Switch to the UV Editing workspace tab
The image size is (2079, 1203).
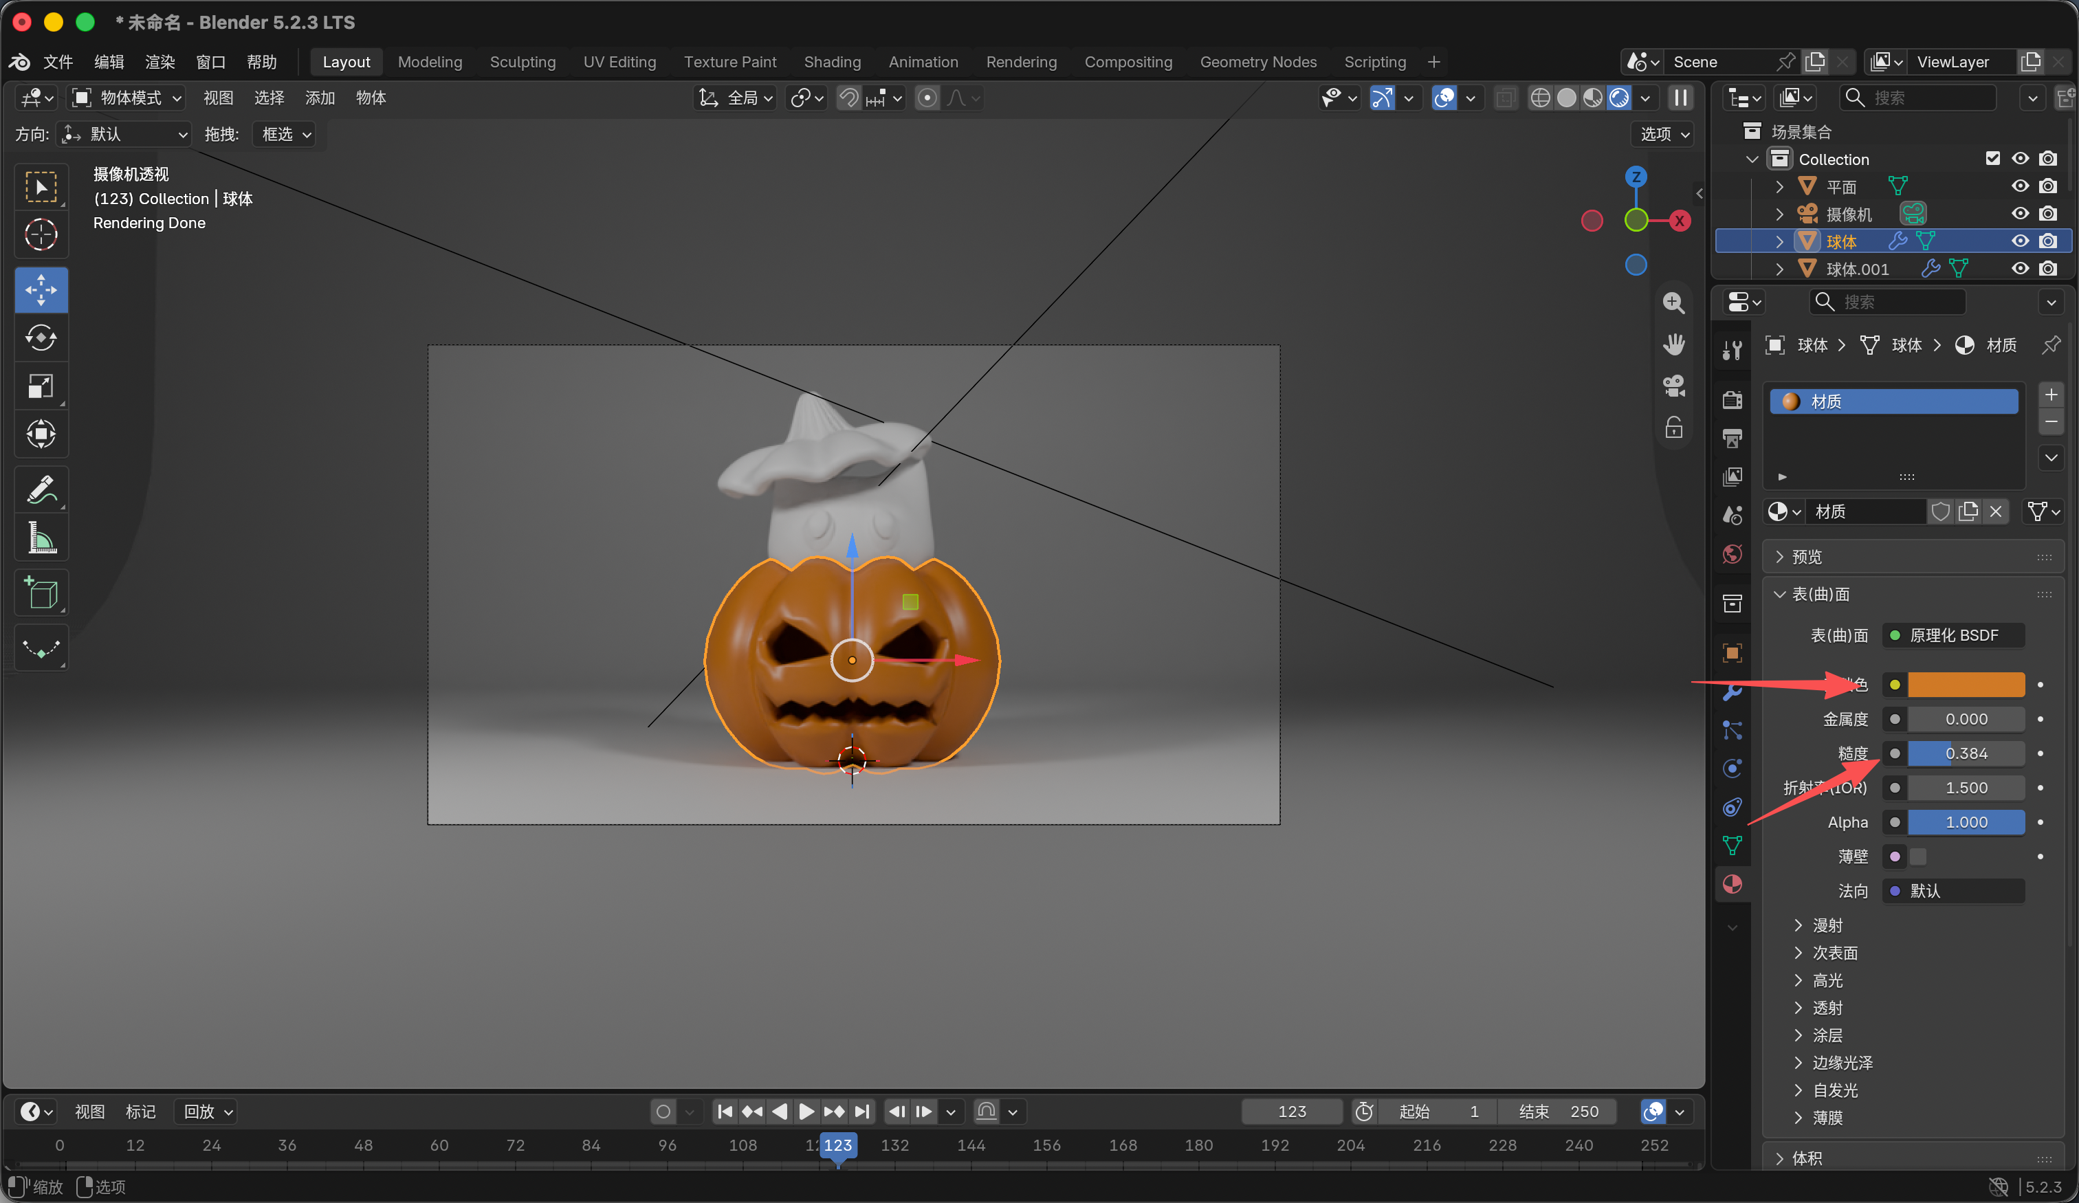pos(619,62)
